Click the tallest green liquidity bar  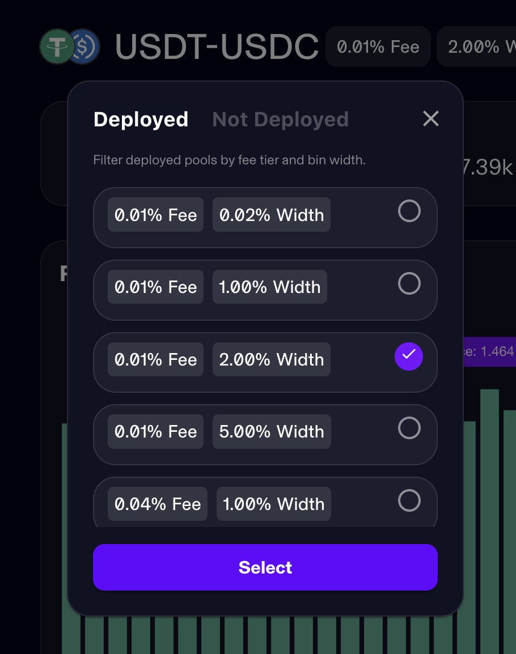tap(489, 510)
